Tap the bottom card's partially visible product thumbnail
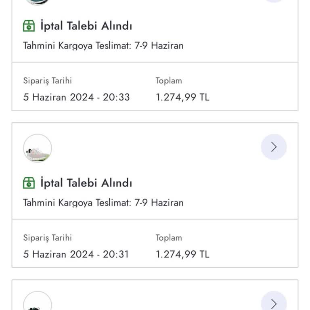Viewport: 310px width, 310px height. tap(38, 303)
